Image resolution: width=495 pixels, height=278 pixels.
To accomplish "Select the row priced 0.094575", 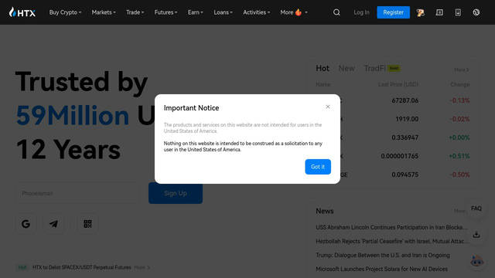I will click(393, 175).
